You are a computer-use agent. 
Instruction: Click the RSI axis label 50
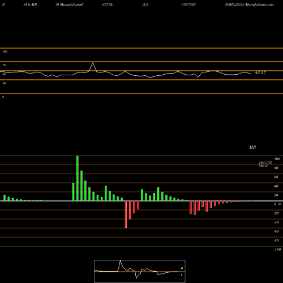(4, 74)
